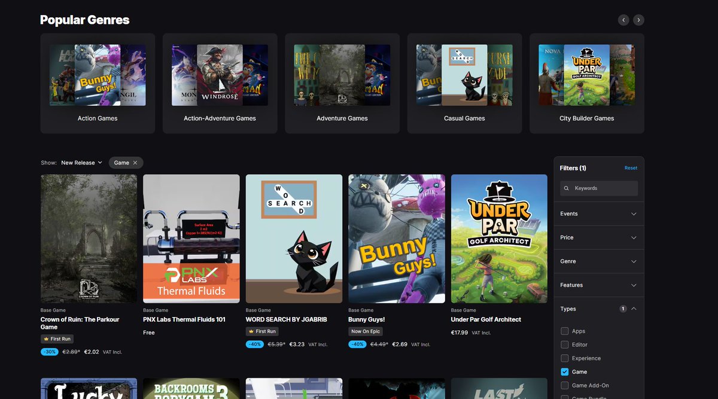The height and width of the screenshot is (399, 718).
Task: Open the City Builder Games genre card
Action: click(587, 83)
